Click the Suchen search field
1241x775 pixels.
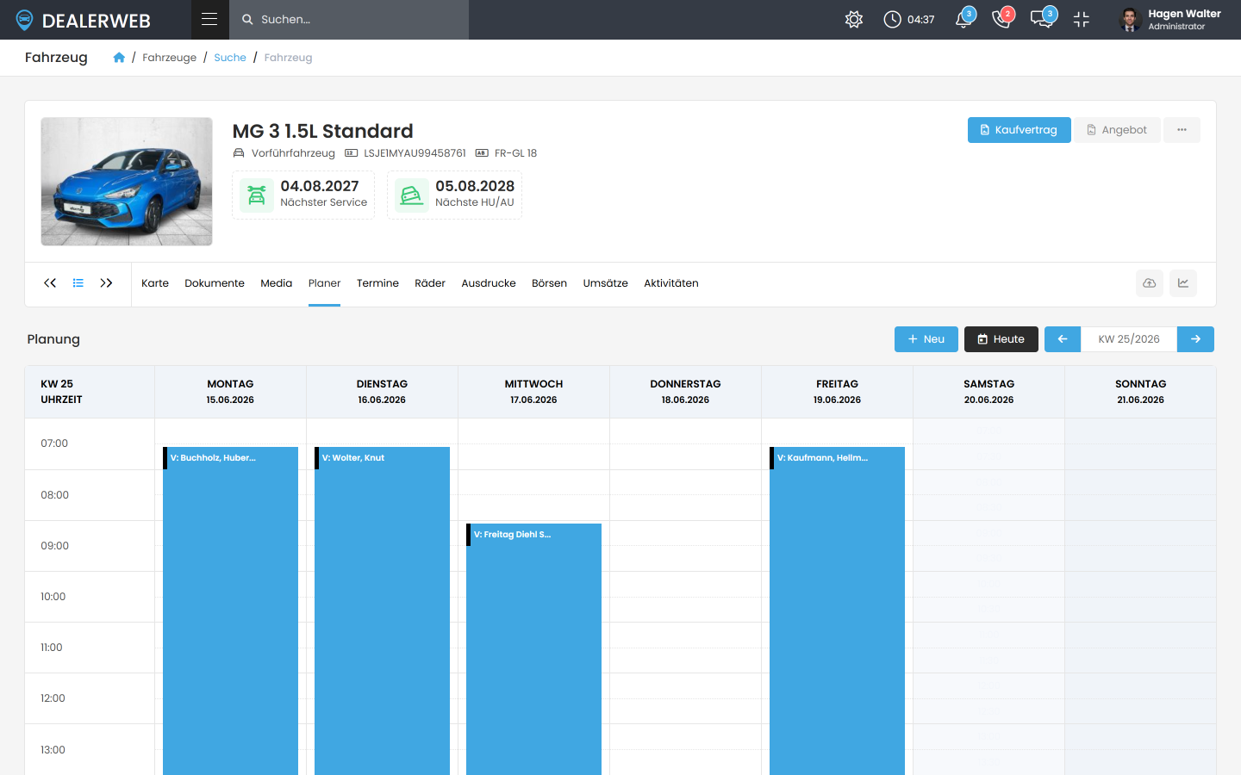point(349,19)
